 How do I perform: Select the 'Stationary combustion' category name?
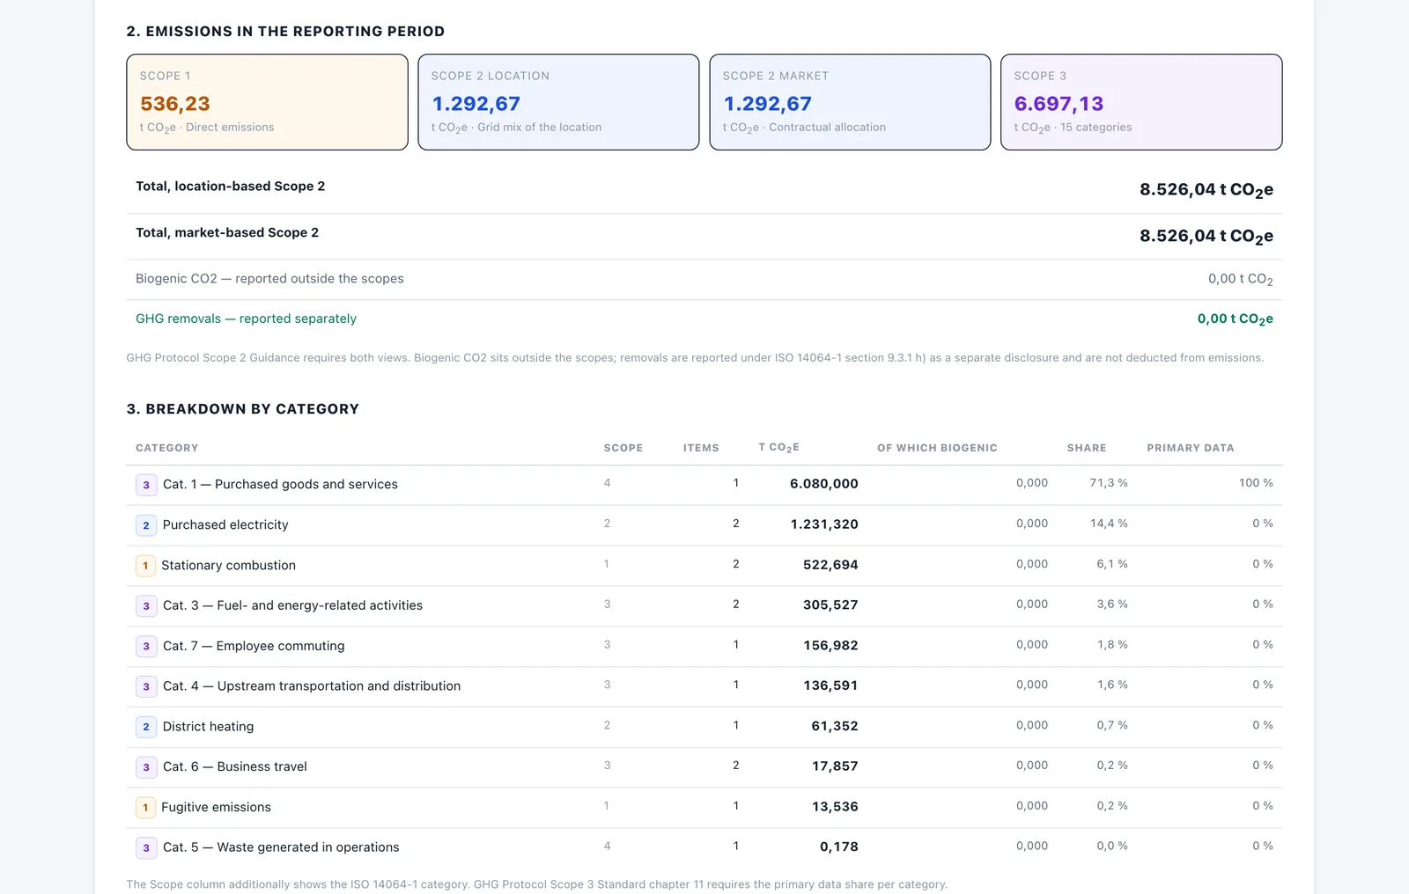(228, 565)
